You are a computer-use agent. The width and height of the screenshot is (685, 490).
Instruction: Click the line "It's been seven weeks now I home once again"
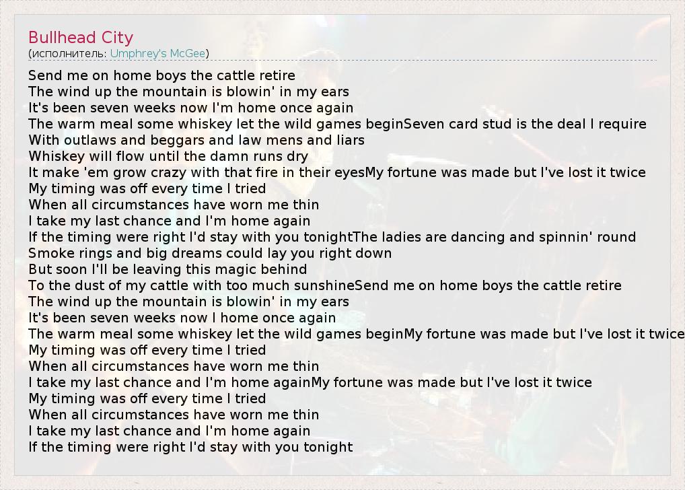click(182, 318)
